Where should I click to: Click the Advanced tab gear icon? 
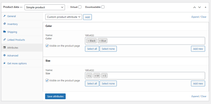[x=4, y=55]
